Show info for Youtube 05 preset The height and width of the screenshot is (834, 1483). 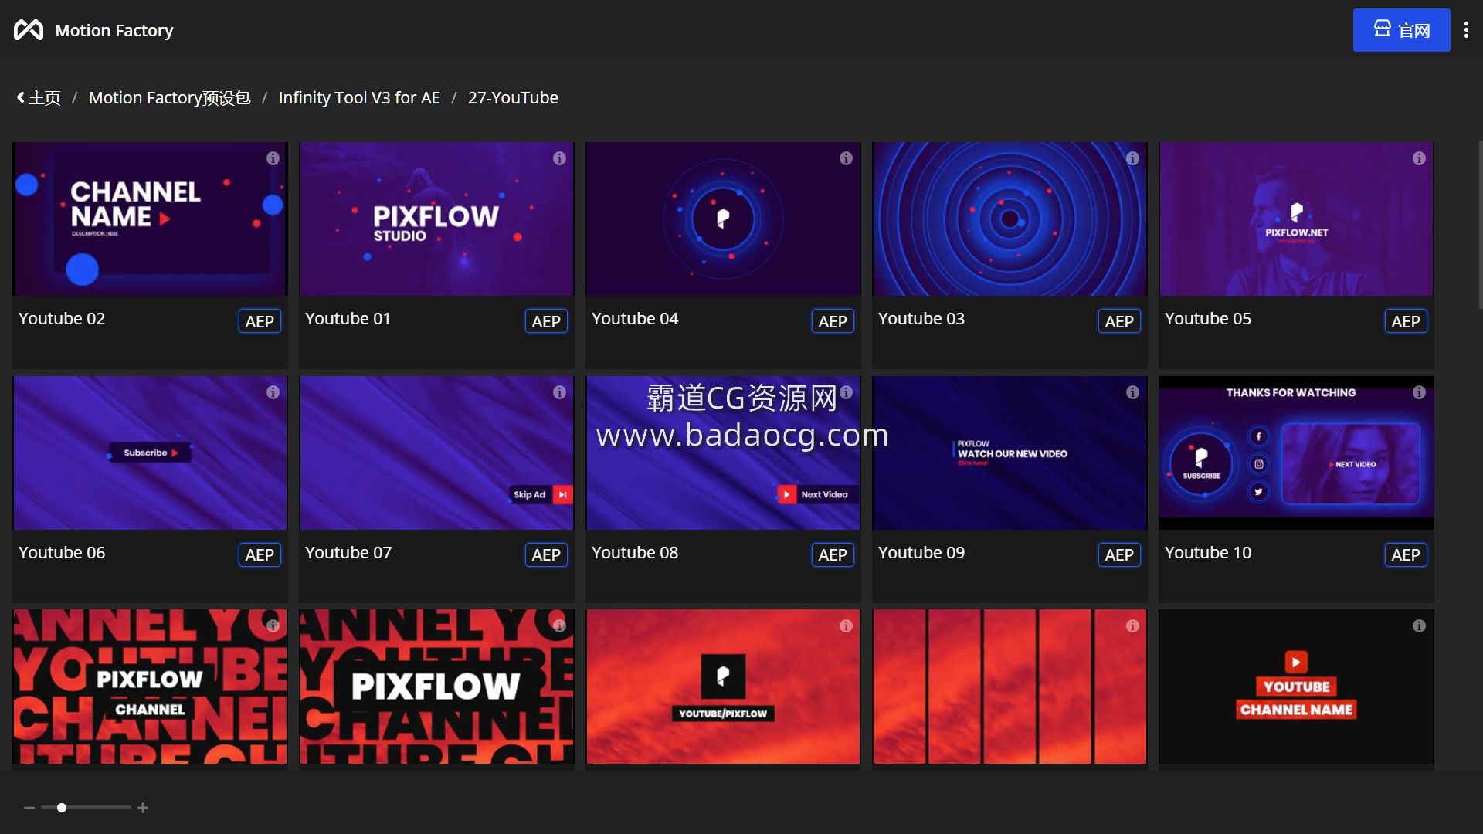coord(1419,158)
